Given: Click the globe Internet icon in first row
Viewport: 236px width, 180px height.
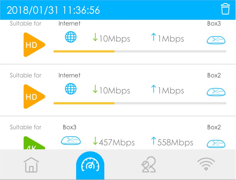Looking at the screenshot, I should [71, 37].
